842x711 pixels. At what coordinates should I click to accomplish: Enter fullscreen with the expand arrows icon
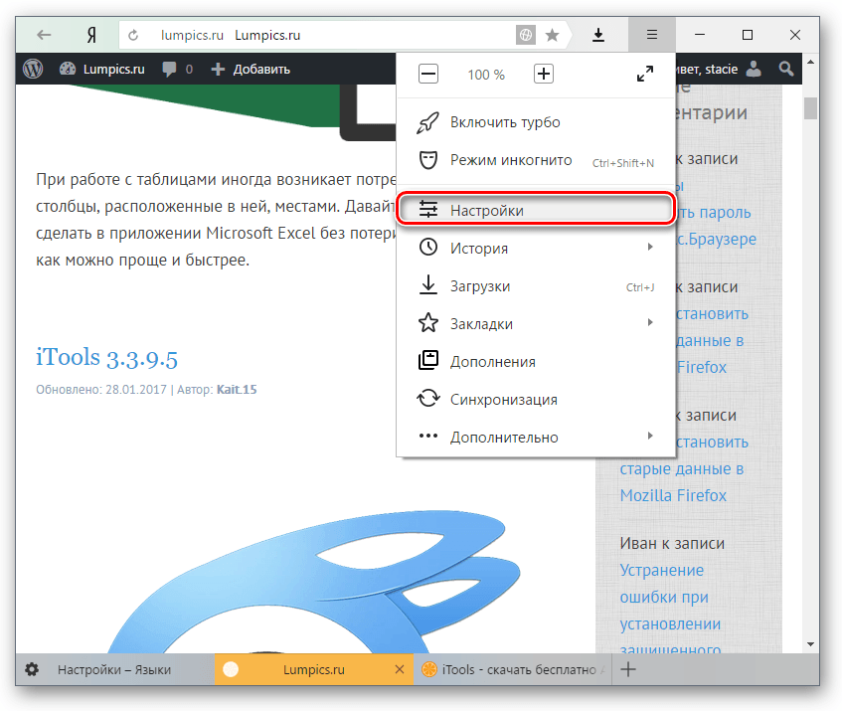click(x=645, y=74)
